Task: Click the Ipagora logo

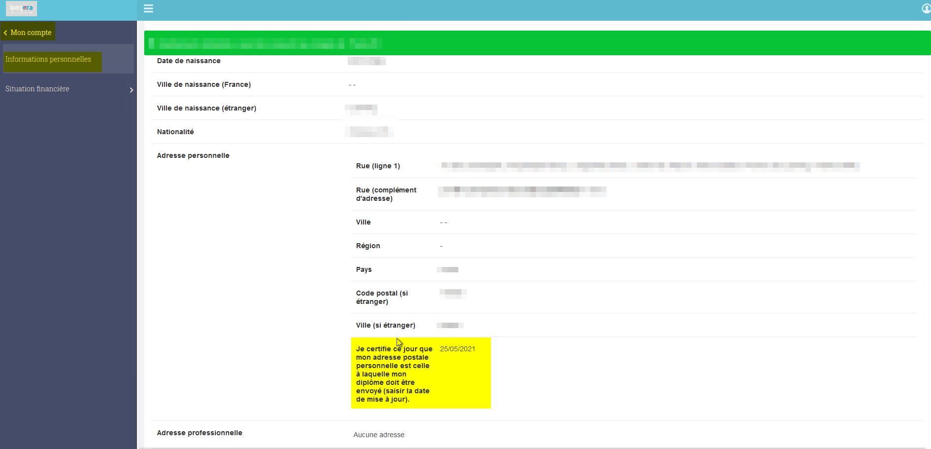Action: pyautogui.click(x=21, y=8)
